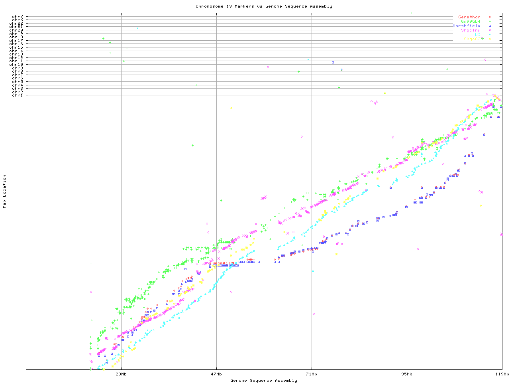The image size is (510, 383).
Task: Select the Genethon legend label
Action: tap(469, 17)
